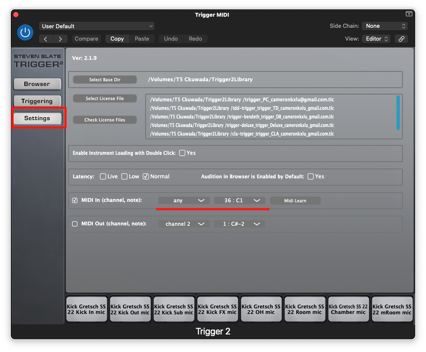The height and width of the screenshot is (352, 426).
Task: Click the next preset arrow
Action: click(x=60, y=38)
